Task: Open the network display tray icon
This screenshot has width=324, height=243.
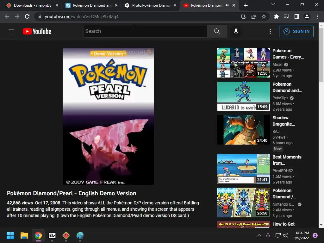Action: pos(278,235)
